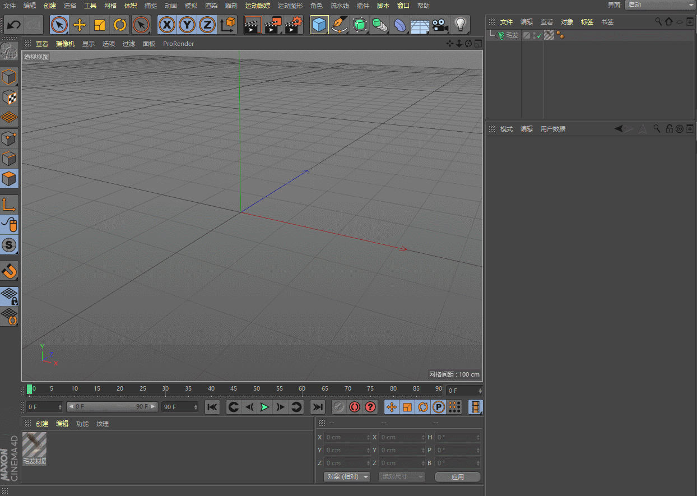
Task: Toggle the green enable checkmark for 毛发
Action: 539,36
